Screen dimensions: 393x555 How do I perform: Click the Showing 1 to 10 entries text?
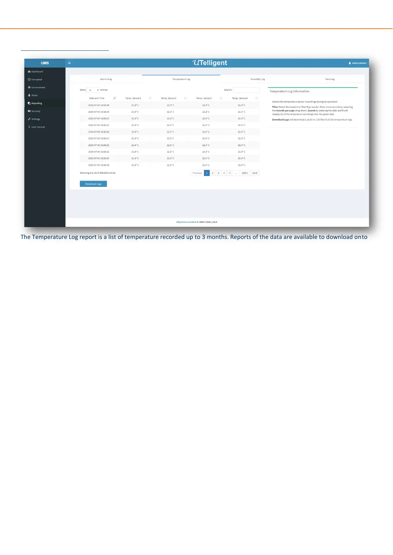click(98, 173)
